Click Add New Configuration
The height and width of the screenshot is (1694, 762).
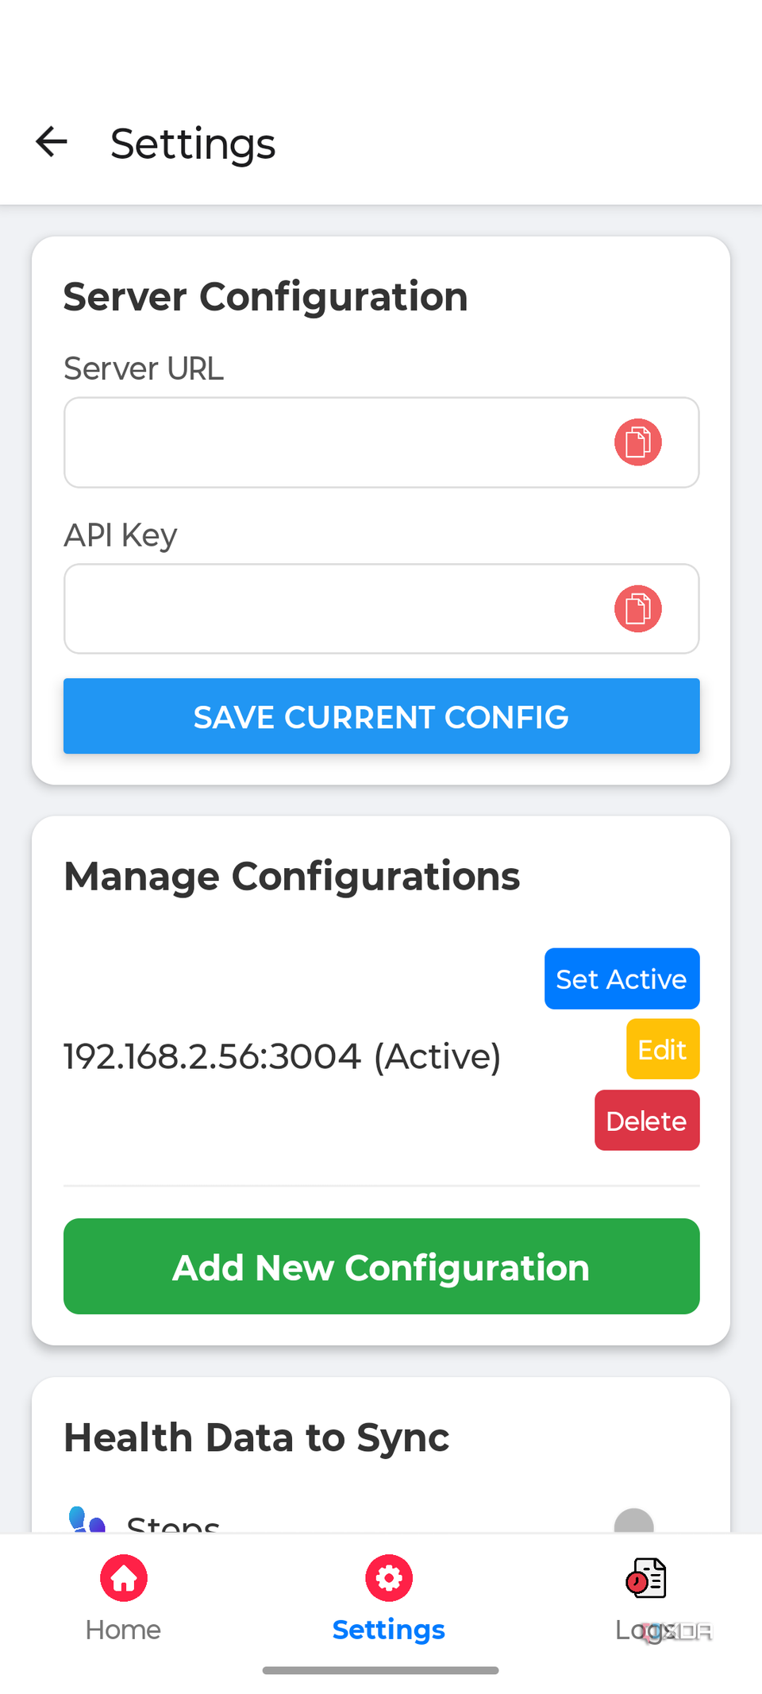pos(381,1266)
